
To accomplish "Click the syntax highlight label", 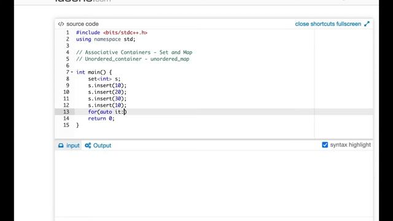I will pos(351,145).
